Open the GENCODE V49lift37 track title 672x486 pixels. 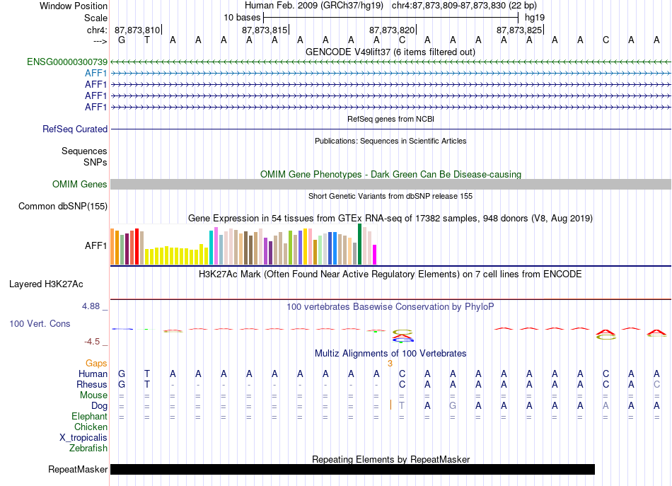(x=390, y=52)
